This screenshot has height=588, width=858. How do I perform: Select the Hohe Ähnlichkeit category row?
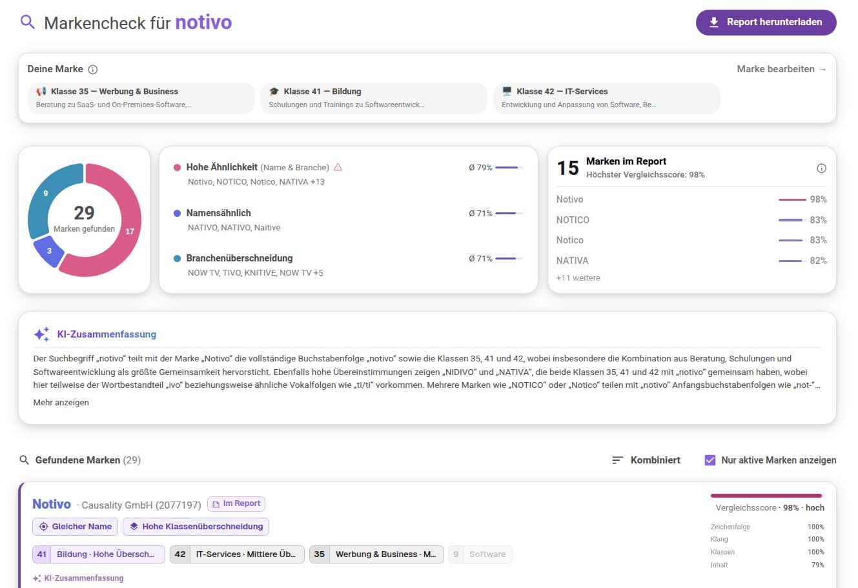click(349, 174)
